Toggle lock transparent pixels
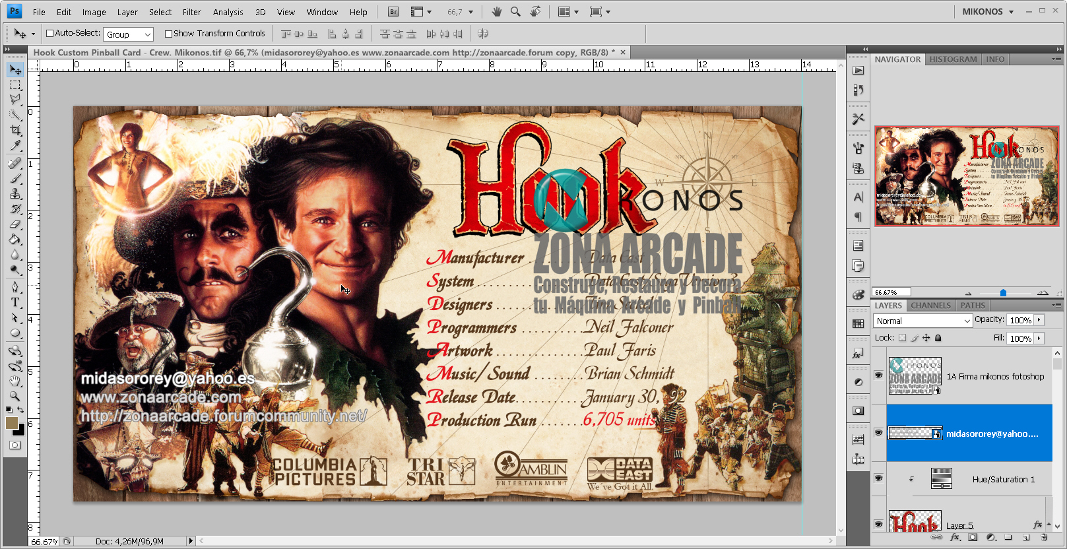1067x549 pixels. pos(902,338)
